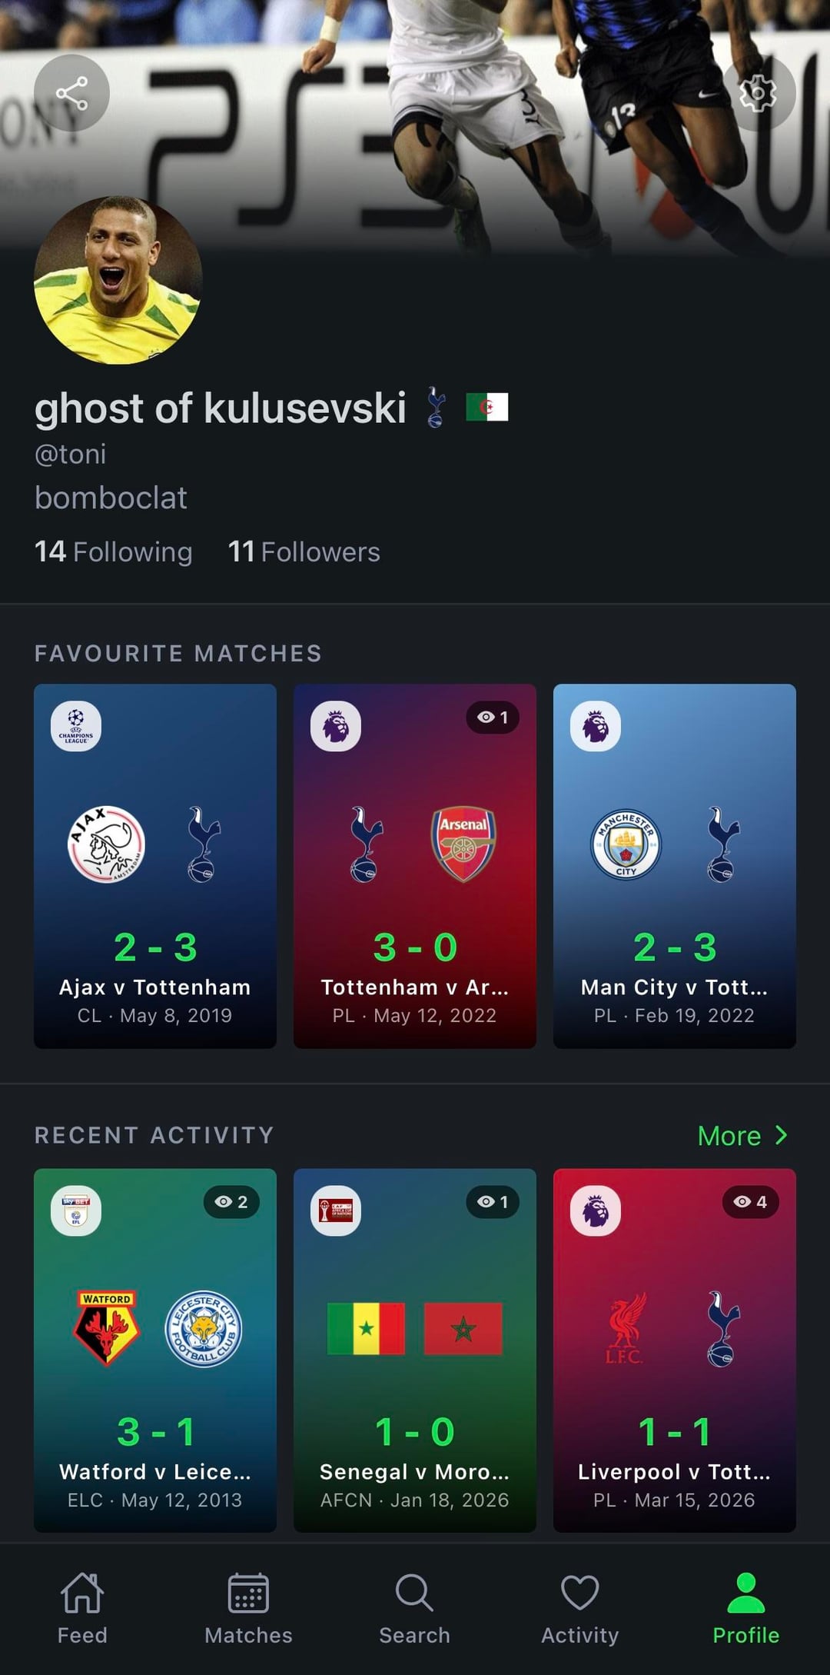
Task: Tap the Liverpool crest icon
Action: coord(626,1328)
